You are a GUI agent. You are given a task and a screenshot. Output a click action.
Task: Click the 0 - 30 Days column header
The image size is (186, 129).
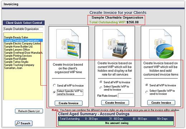[x=91, y=119]
